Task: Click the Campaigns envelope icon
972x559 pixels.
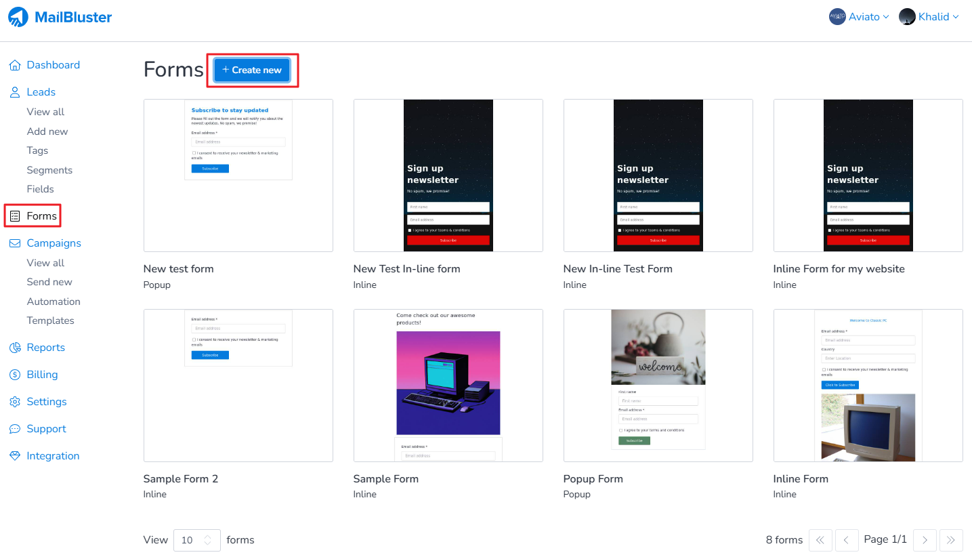Action: 15,243
